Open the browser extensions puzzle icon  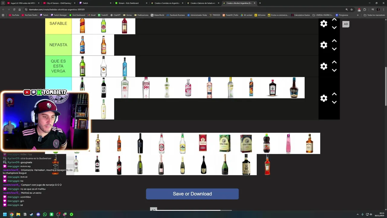click(365, 9)
